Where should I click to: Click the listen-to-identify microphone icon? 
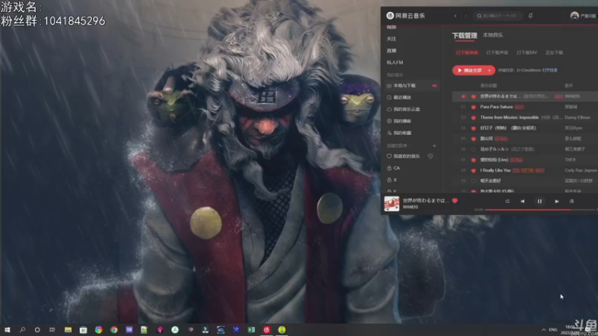click(x=531, y=16)
